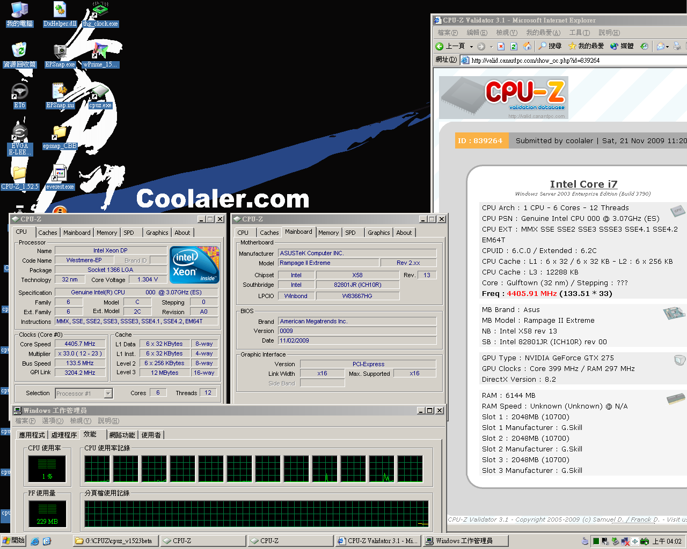Open the Forward button history dropdown arrow
The image size is (687, 549).
(491, 47)
